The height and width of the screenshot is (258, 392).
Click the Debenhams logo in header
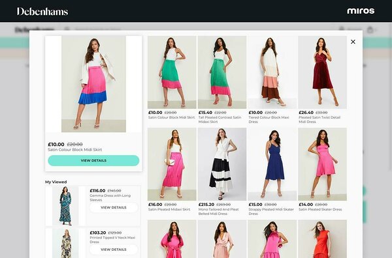point(42,11)
